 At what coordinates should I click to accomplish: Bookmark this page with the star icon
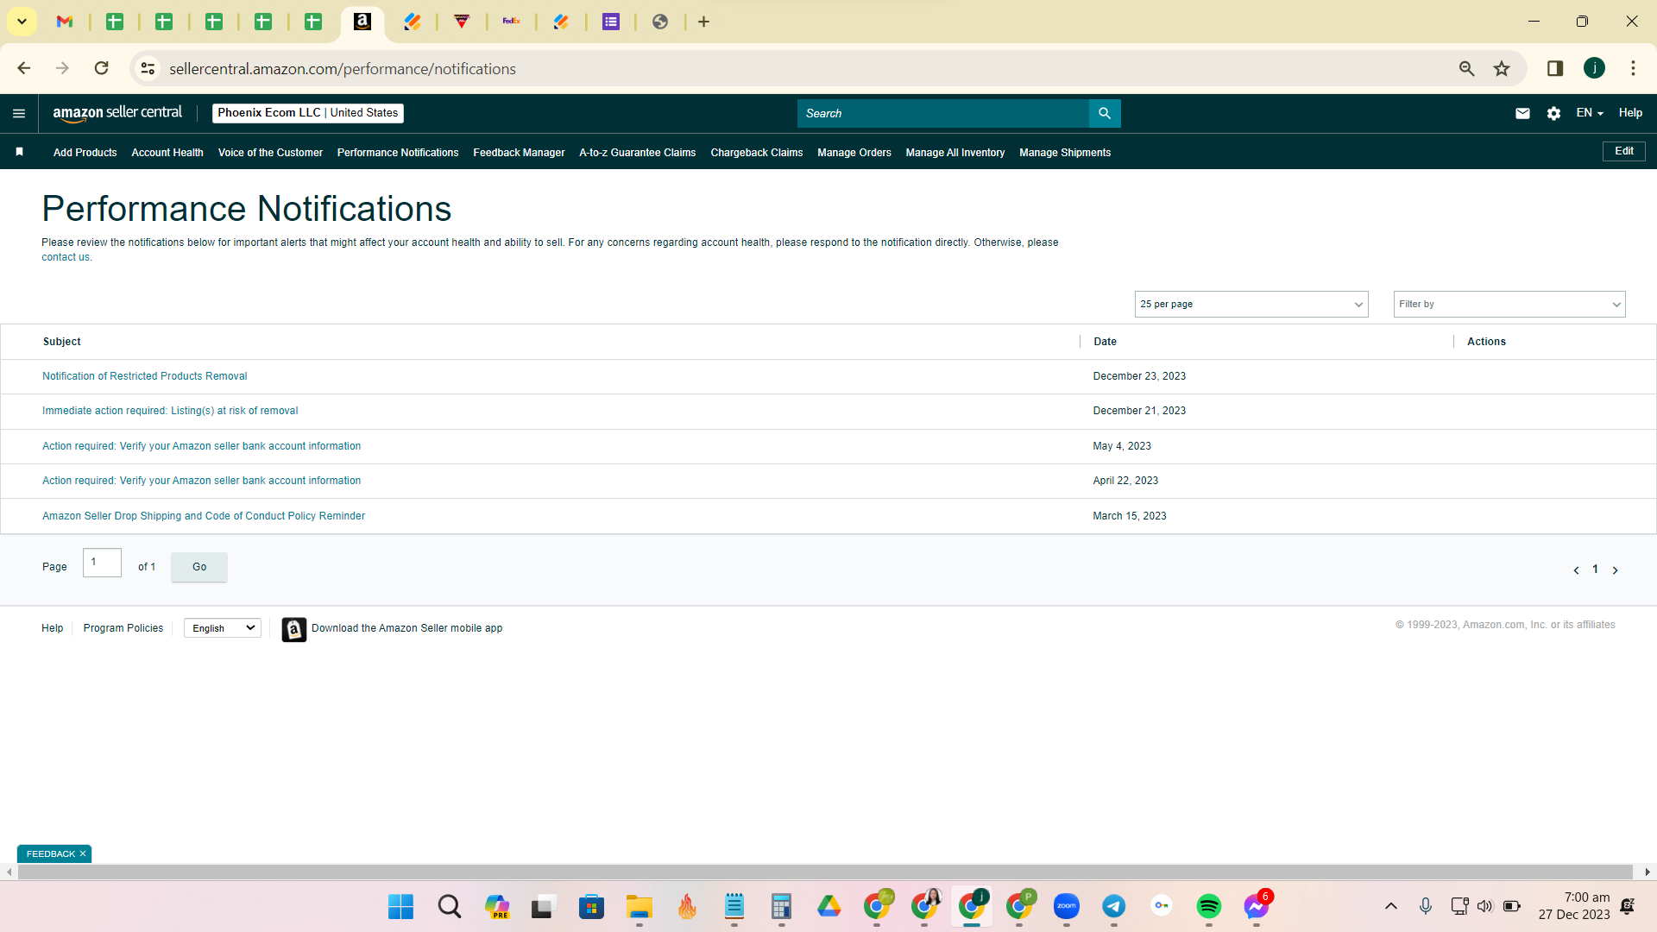(1502, 68)
